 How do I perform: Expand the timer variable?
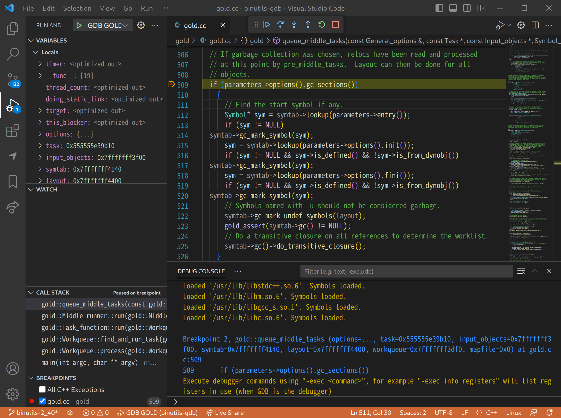click(x=40, y=64)
